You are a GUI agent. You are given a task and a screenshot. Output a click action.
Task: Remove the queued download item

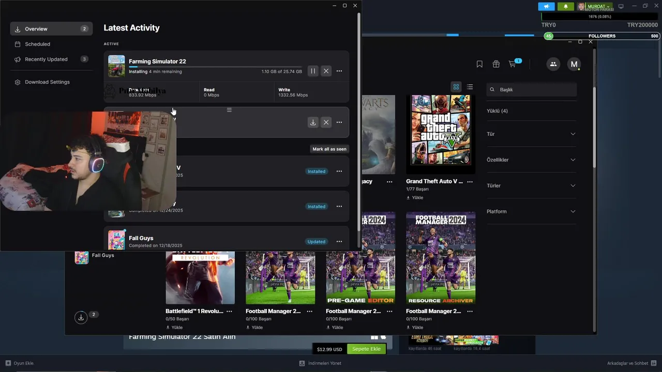tap(326, 122)
